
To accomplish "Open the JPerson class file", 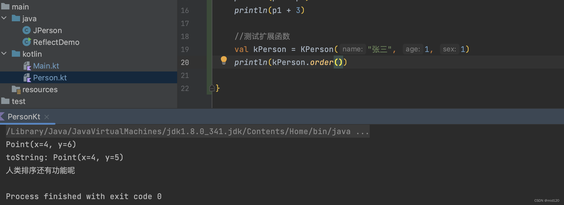I will click(x=47, y=30).
